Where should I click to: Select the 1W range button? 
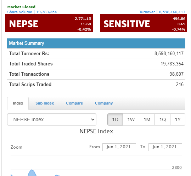tap(131, 119)
